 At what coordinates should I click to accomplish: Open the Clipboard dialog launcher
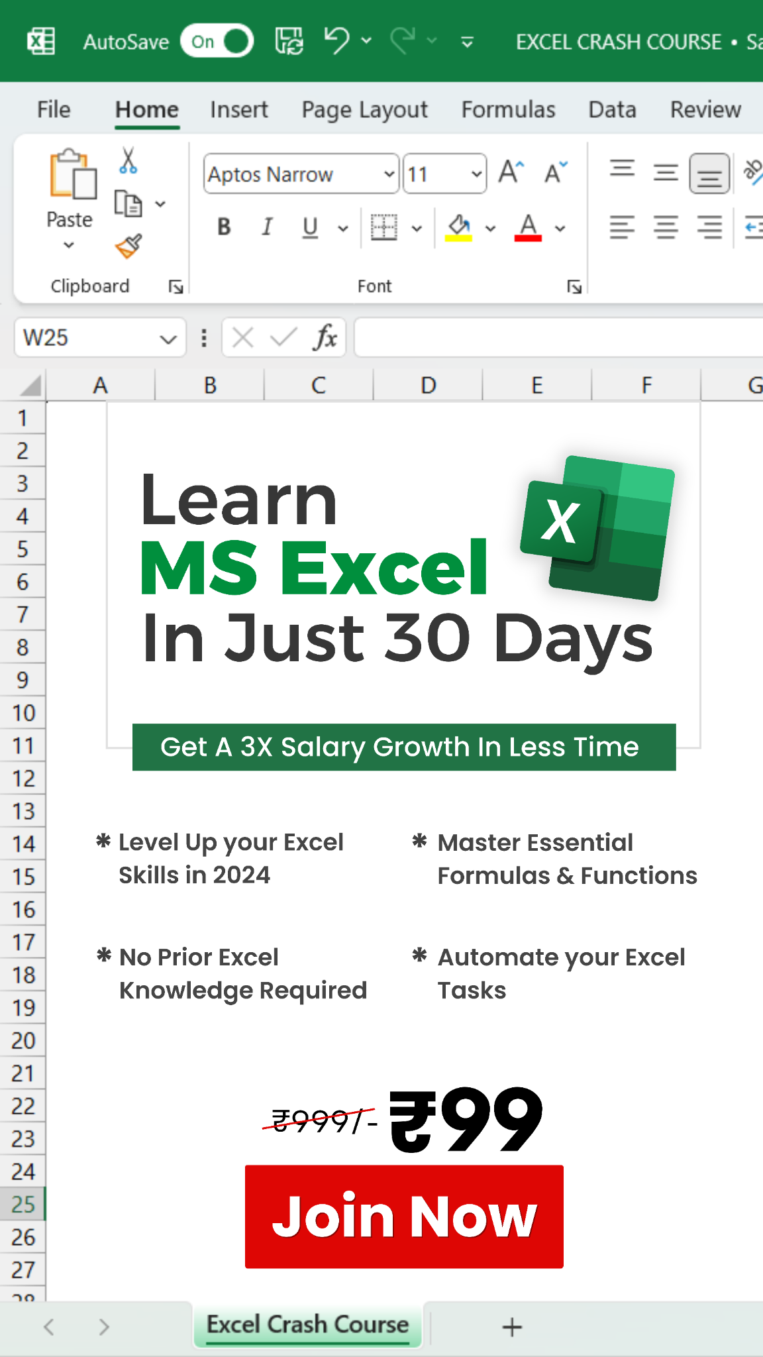tap(176, 286)
